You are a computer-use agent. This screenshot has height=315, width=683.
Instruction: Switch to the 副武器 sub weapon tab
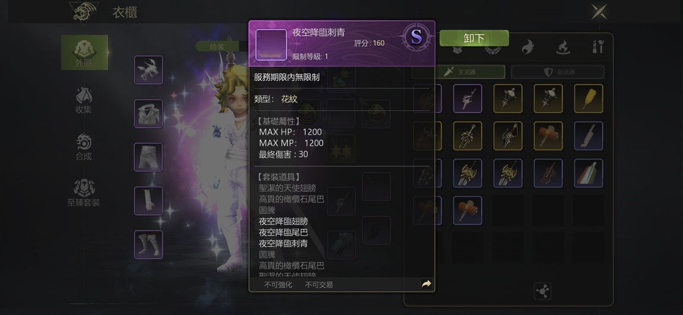[x=558, y=72]
